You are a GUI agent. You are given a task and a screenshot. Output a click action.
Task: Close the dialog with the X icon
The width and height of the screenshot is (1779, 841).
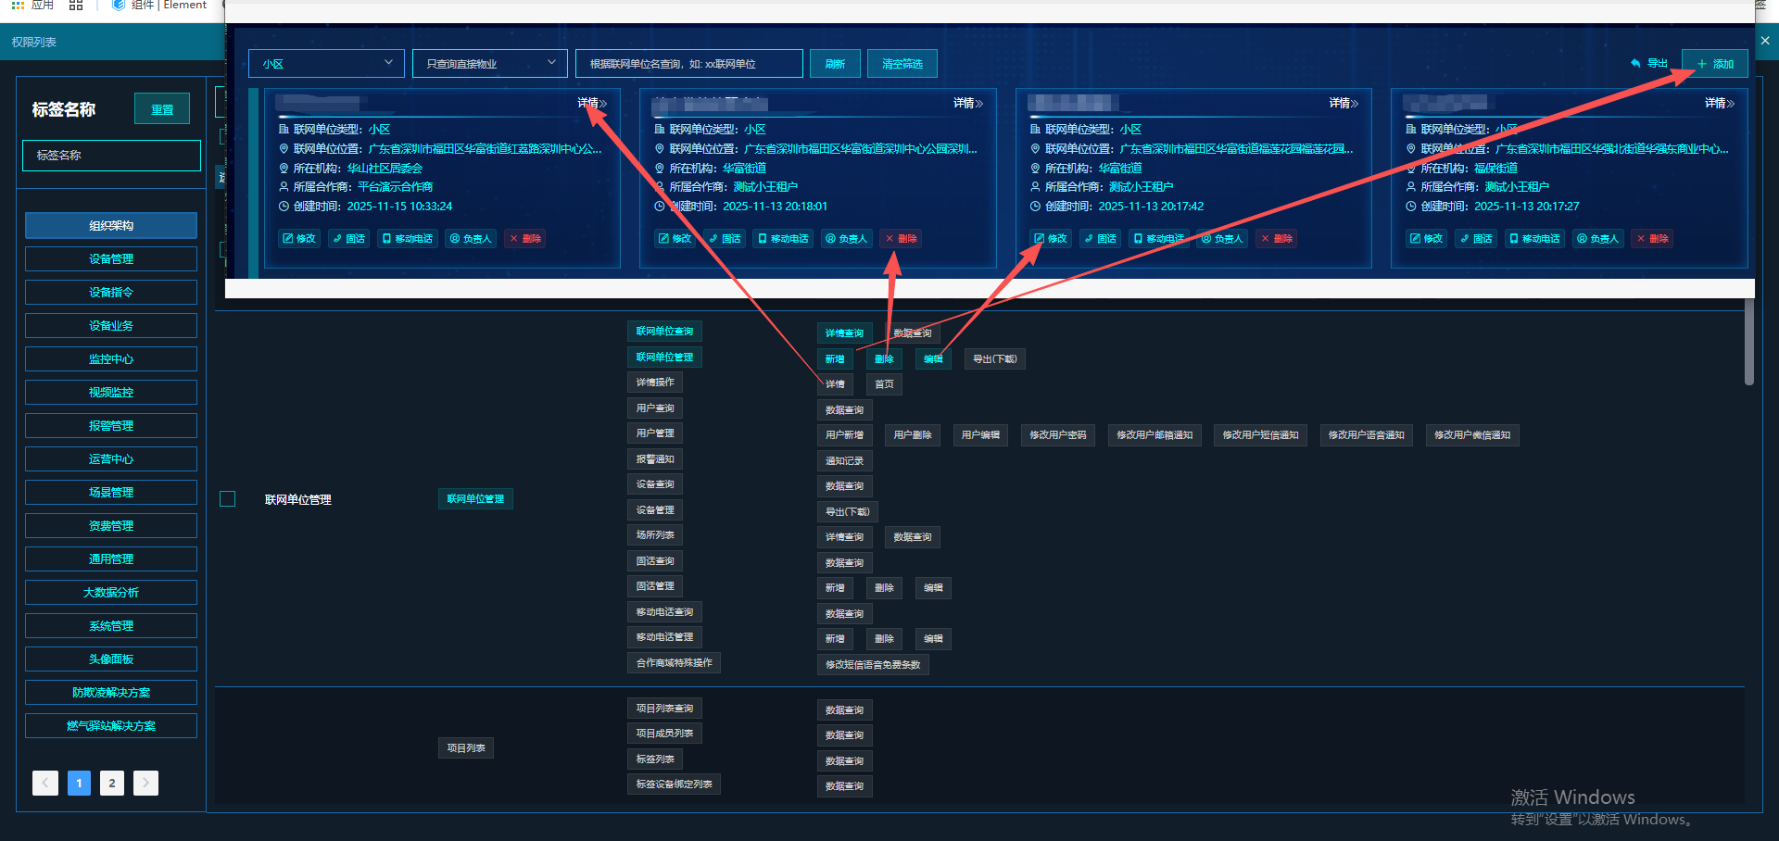click(1765, 41)
